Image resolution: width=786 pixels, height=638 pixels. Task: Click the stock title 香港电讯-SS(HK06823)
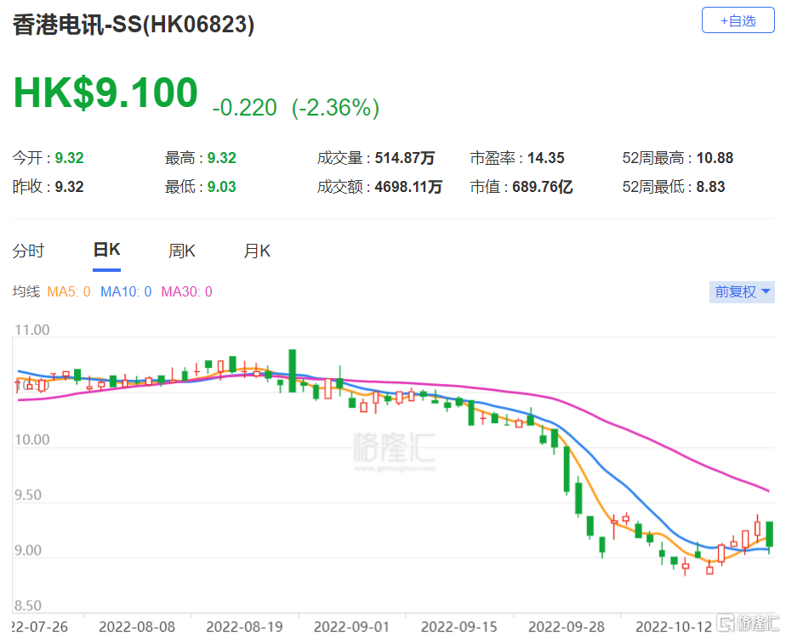click(134, 25)
